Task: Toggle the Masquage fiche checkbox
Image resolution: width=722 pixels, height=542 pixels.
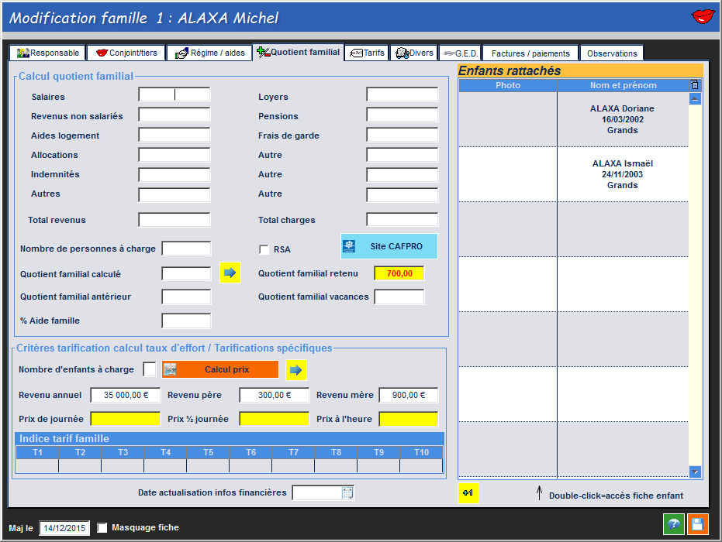Action: click(x=102, y=528)
